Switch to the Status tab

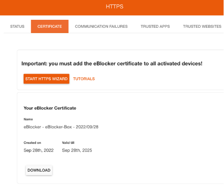17,27
